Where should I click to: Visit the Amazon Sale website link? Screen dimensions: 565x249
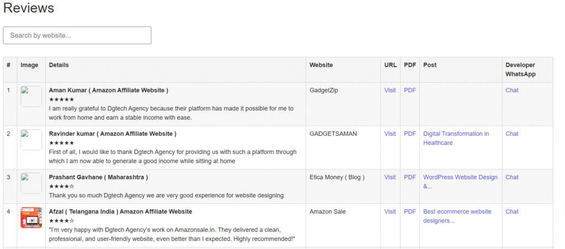pos(390,211)
